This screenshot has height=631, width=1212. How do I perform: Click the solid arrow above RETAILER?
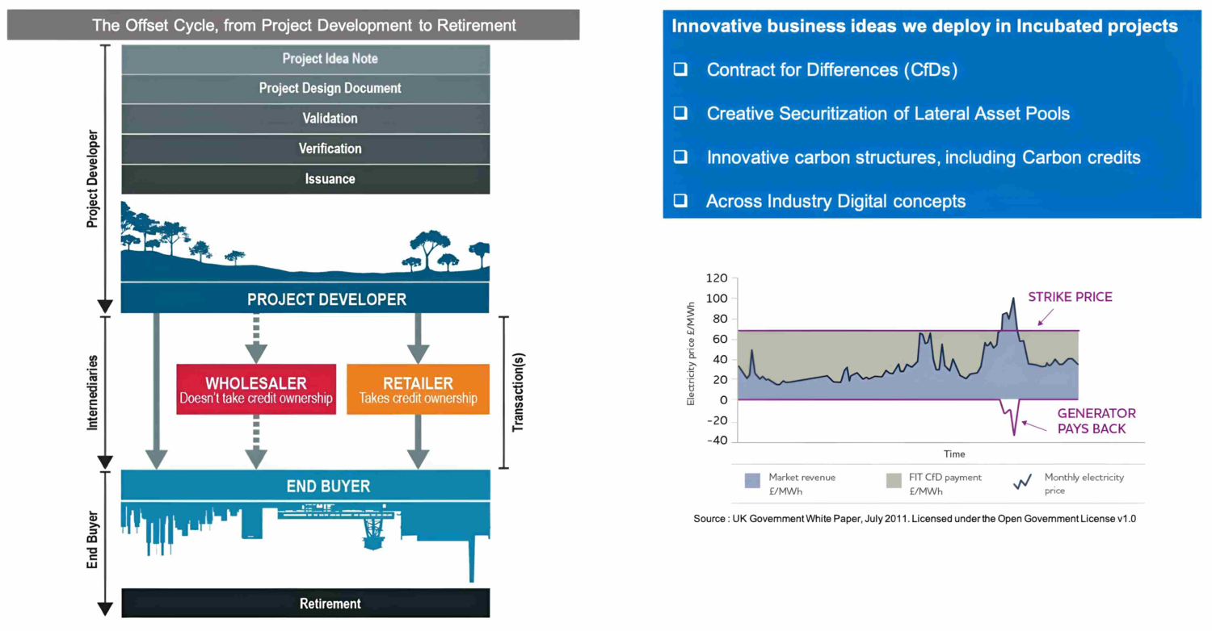click(x=418, y=337)
